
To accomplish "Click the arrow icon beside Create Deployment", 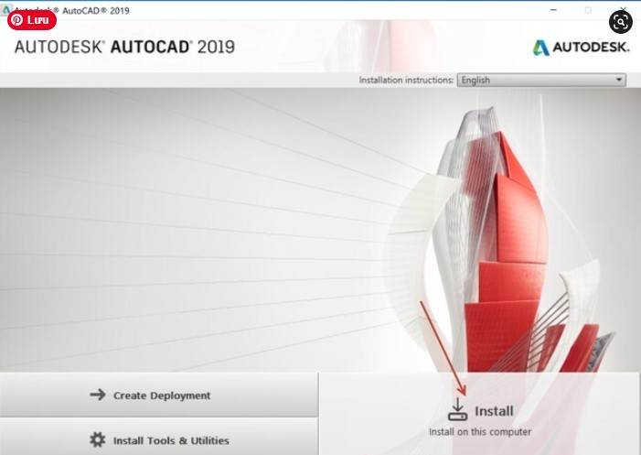I will [98, 395].
